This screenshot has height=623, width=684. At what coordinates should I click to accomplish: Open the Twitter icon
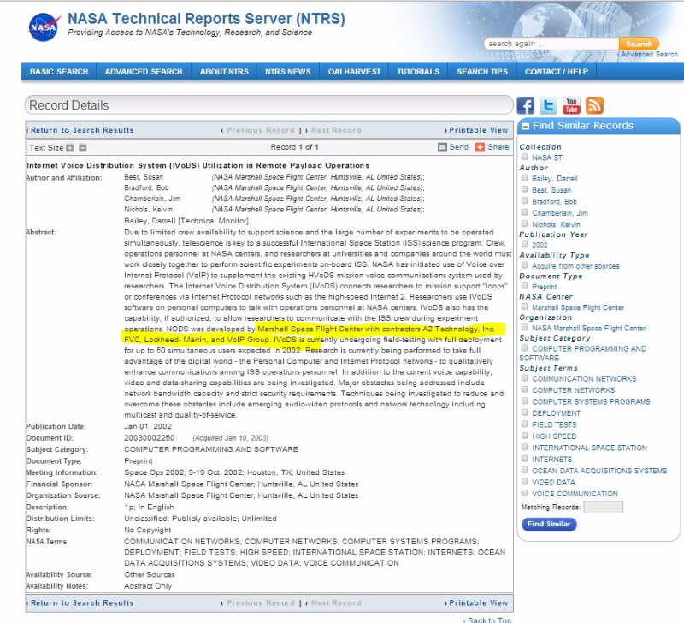[549, 105]
